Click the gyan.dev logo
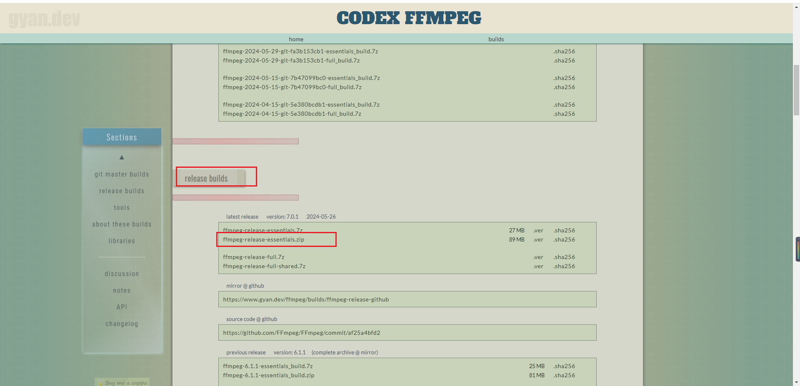The height and width of the screenshot is (386, 800). (x=44, y=18)
